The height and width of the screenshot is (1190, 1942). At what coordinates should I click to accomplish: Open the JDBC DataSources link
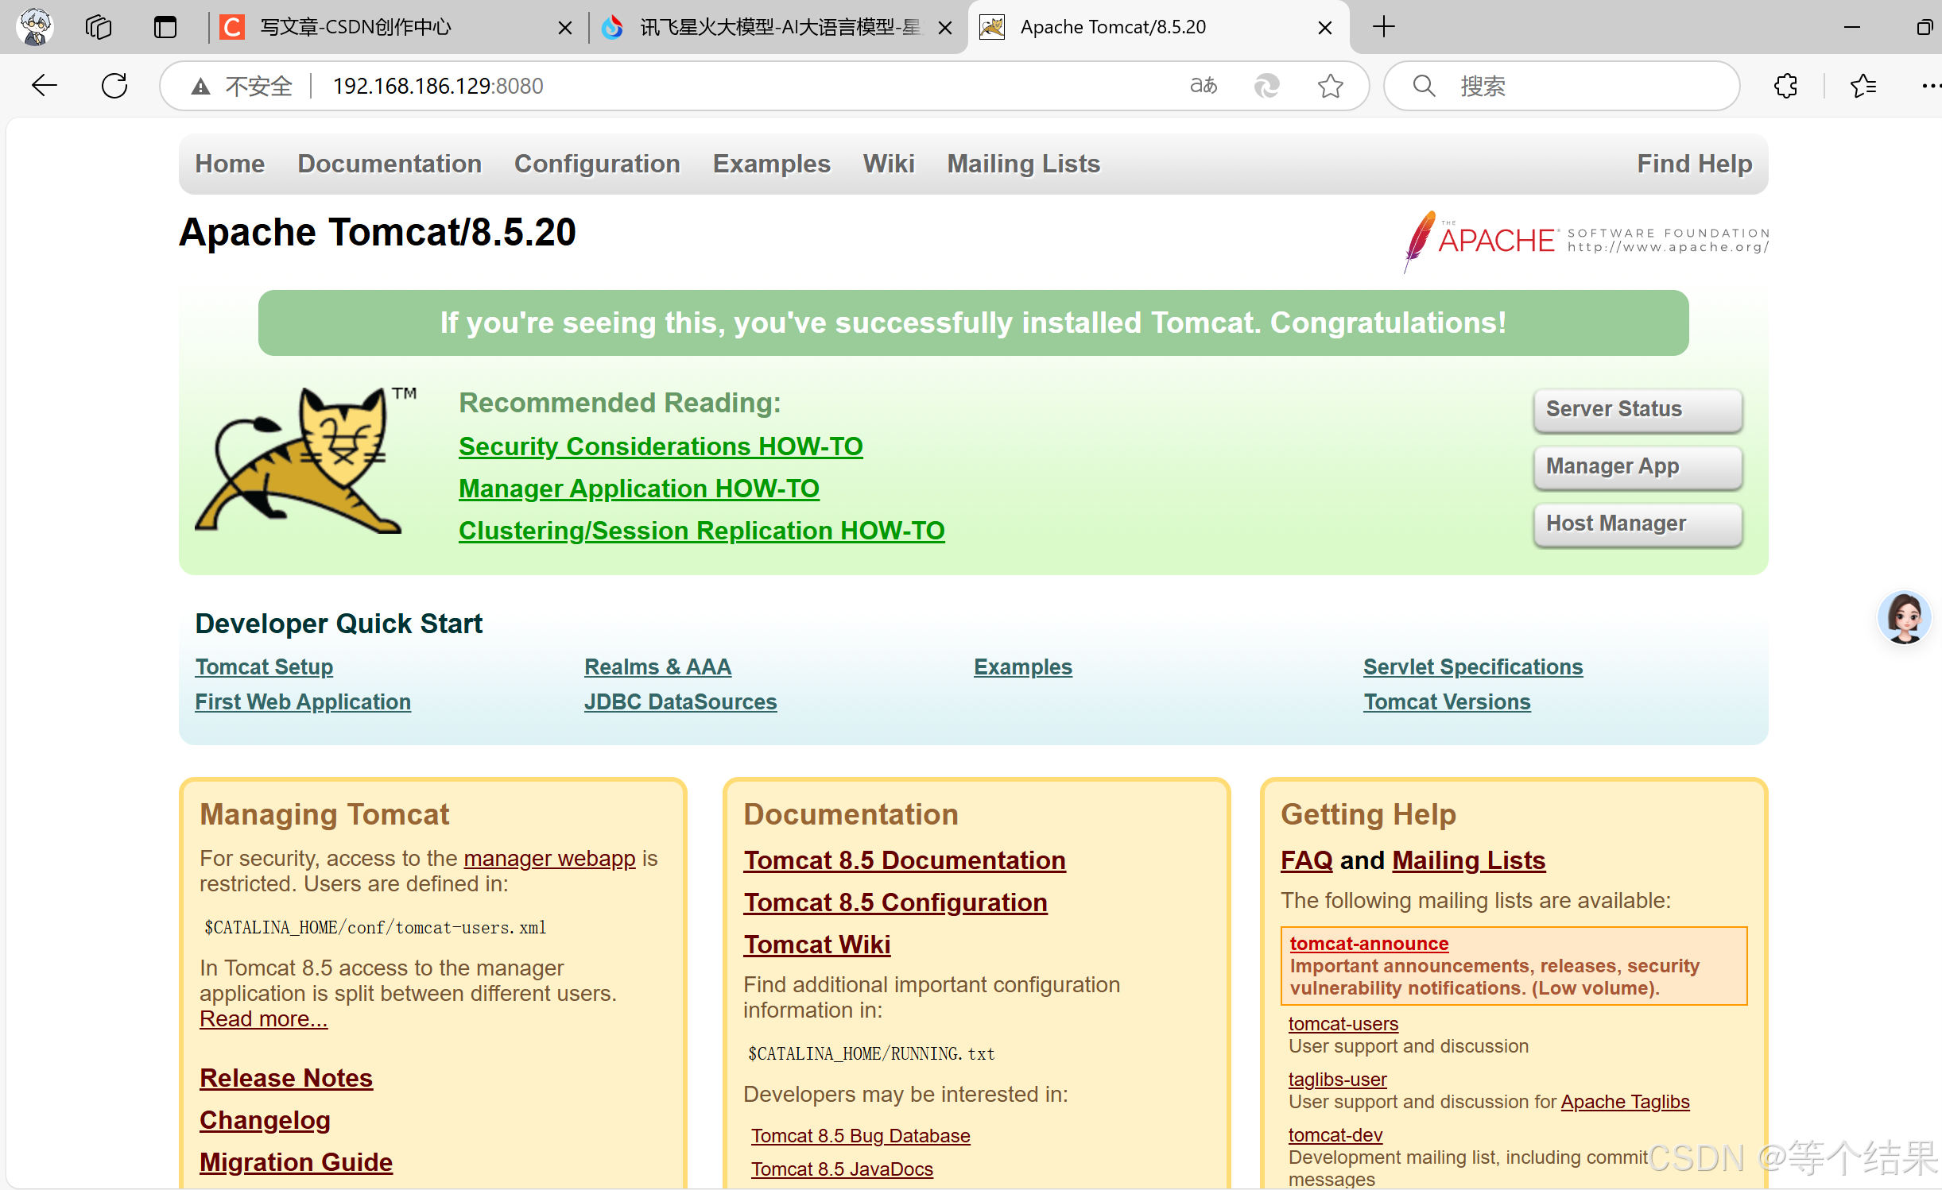(x=680, y=701)
